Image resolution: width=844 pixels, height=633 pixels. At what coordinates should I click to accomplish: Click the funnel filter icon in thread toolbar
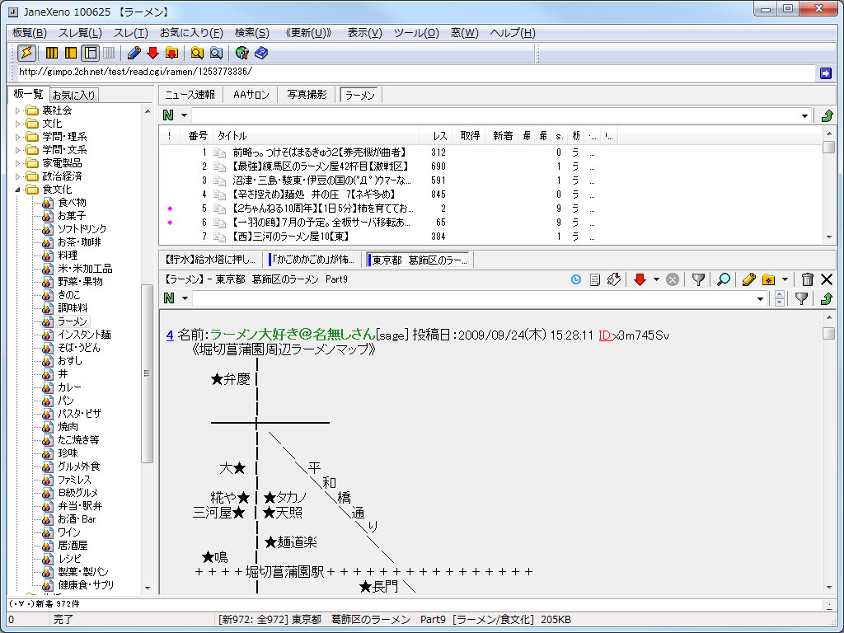698,279
